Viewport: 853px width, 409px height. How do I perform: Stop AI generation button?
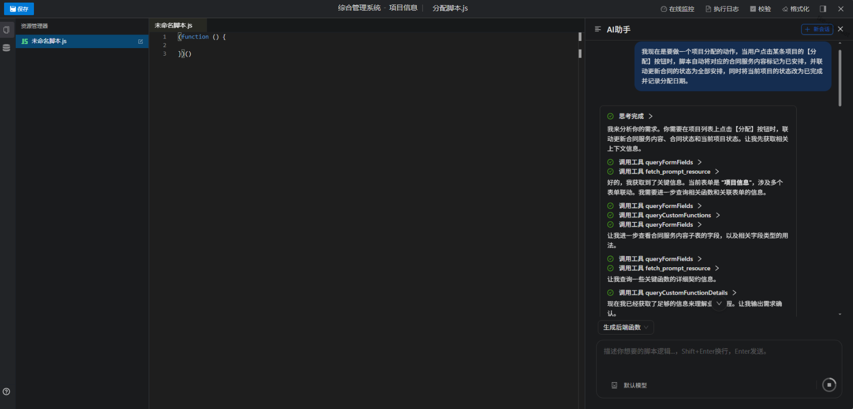click(x=829, y=385)
